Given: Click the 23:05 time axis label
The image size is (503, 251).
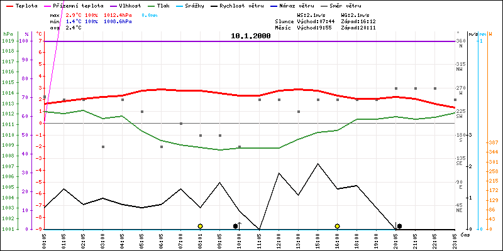Looking at the screenshot, I should coord(455,239).
